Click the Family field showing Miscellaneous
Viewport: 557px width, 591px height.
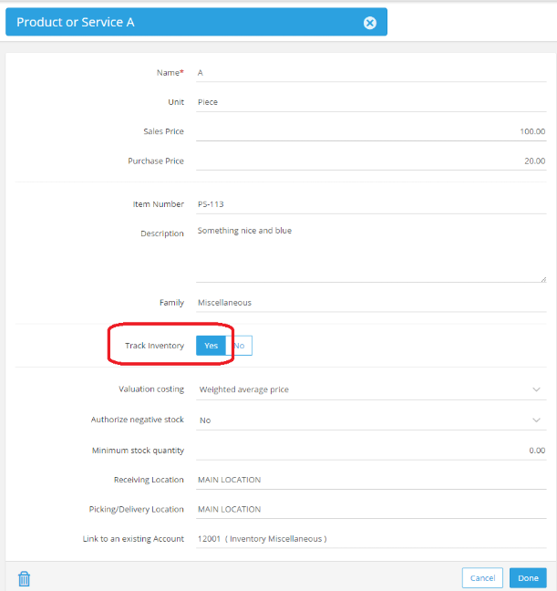coord(371,303)
